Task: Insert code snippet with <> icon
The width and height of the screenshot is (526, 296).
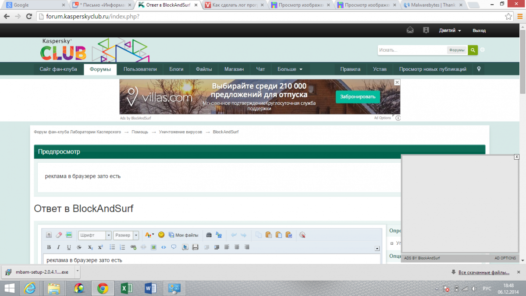Action: 163,247
